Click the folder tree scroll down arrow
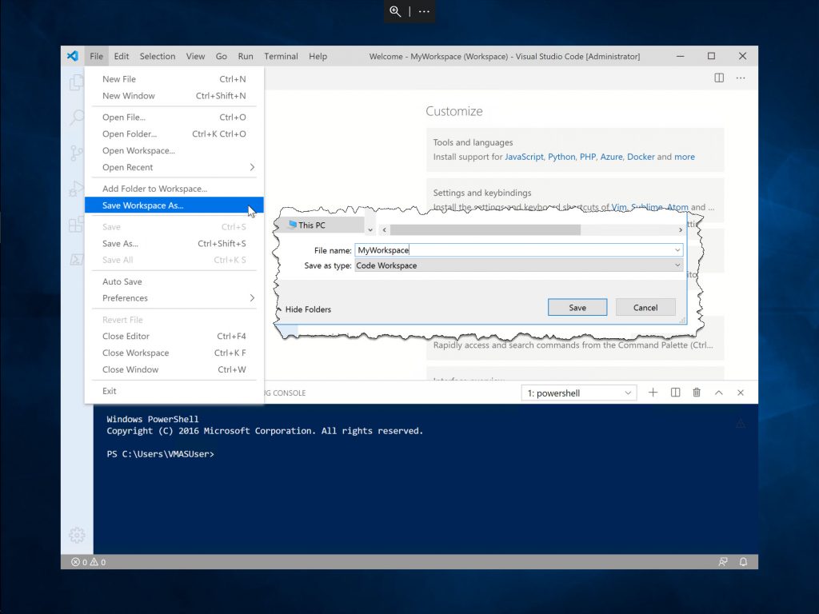The width and height of the screenshot is (819, 614). (x=370, y=229)
